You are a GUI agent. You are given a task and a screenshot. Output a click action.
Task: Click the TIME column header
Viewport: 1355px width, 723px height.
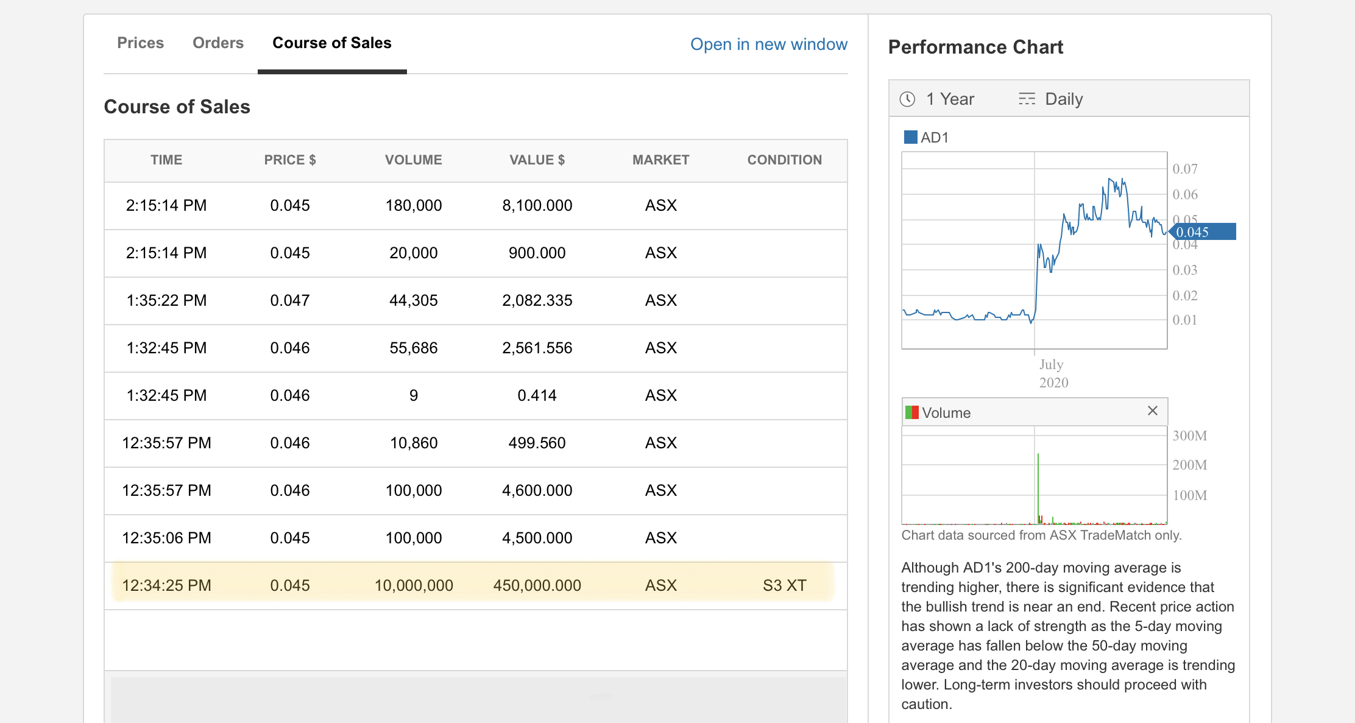[166, 160]
